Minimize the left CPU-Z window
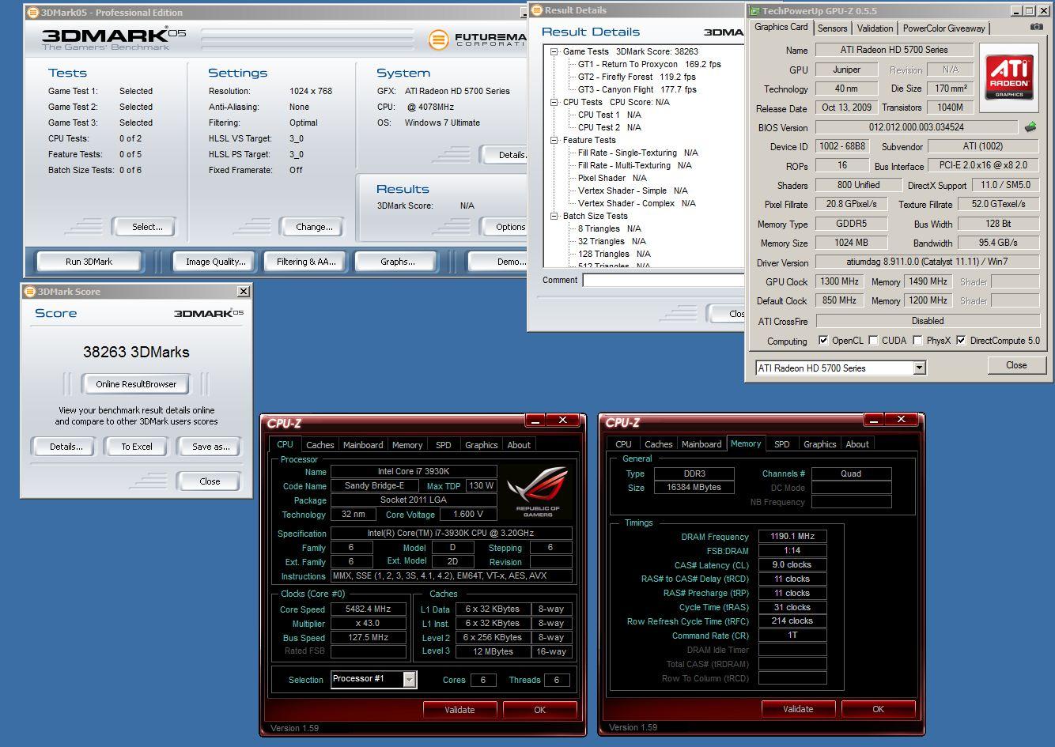This screenshot has width=1055, height=747. [535, 421]
